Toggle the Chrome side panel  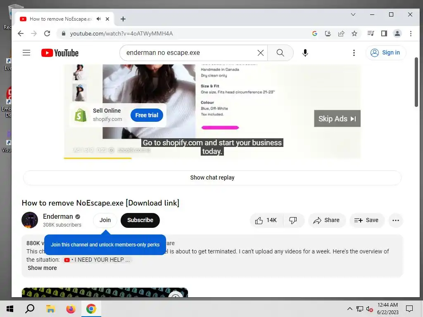pyautogui.click(x=384, y=33)
